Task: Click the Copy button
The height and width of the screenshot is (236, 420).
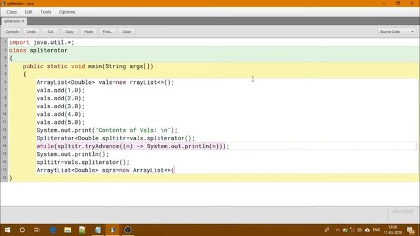Action: click(x=70, y=31)
